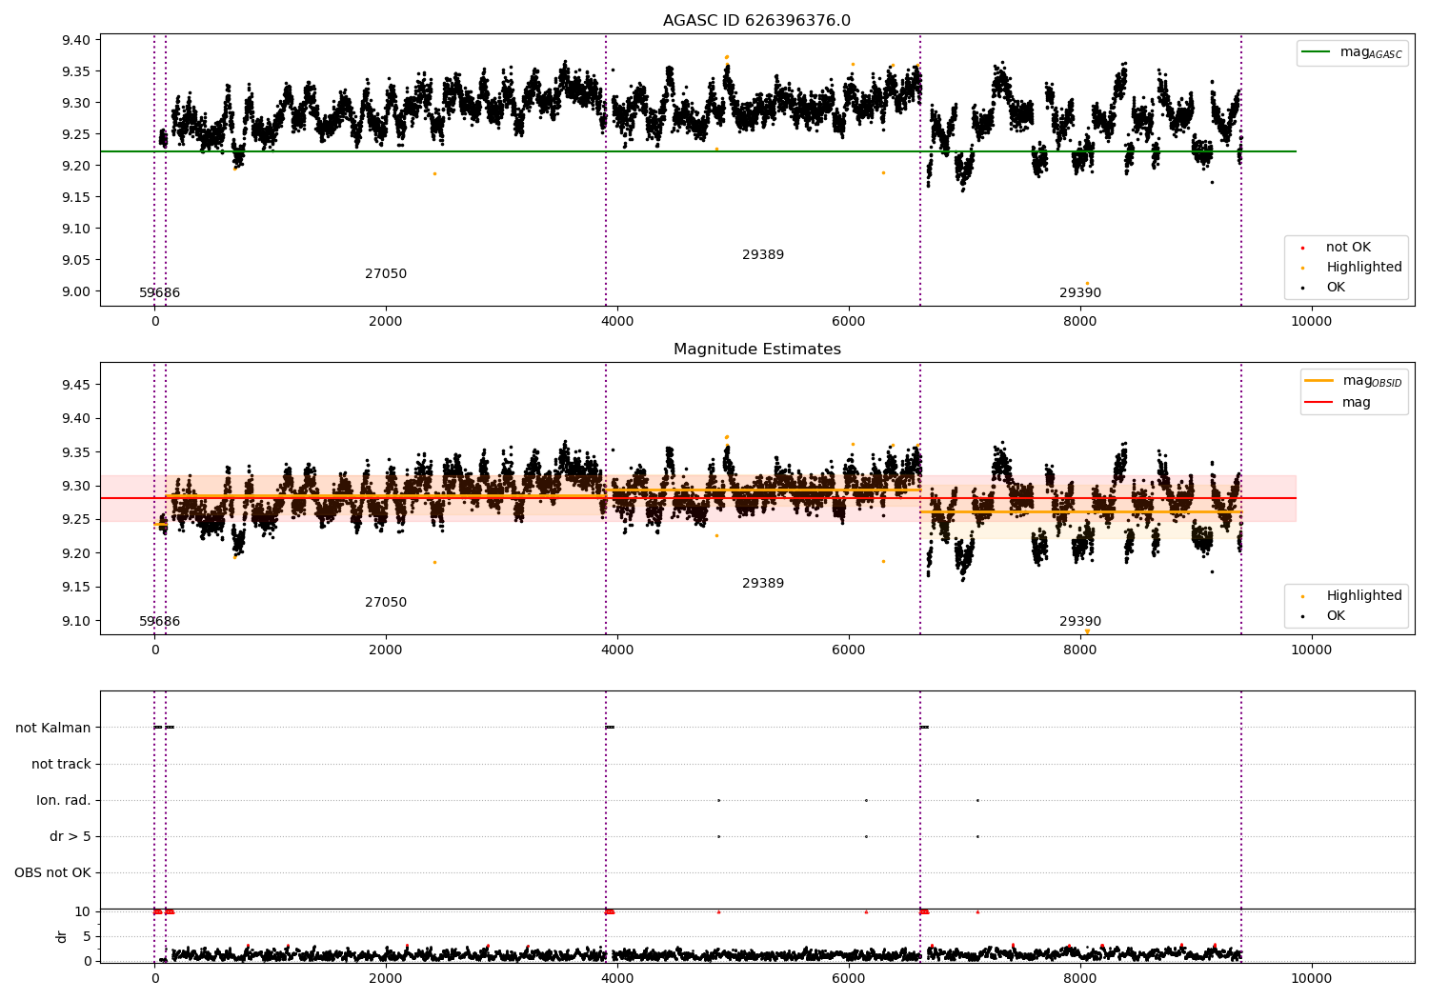Image resolution: width=1429 pixels, height=1000 pixels.
Task: Click the 5 tick on the dr axis
Action: coord(88,936)
